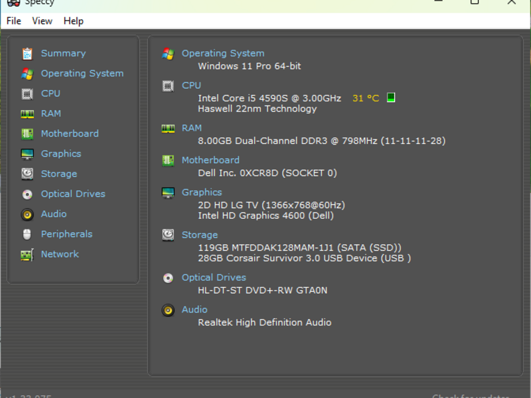
Task: Click the CPU chip icon in the sidebar
Action: (27, 94)
